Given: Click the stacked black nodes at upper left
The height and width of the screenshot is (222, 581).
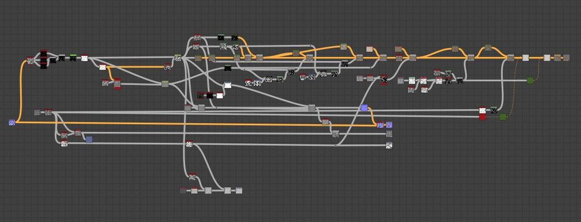Looking at the screenshot, I should pyautogui.click(x=44, y=59).
